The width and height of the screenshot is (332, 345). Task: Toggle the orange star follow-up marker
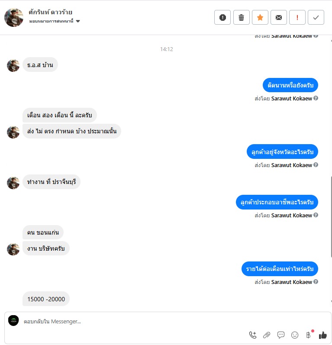pos(260,17)
